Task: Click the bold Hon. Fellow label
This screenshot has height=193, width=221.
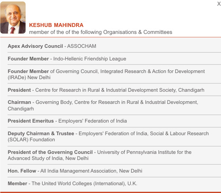Action: click(x=22, y=171)
